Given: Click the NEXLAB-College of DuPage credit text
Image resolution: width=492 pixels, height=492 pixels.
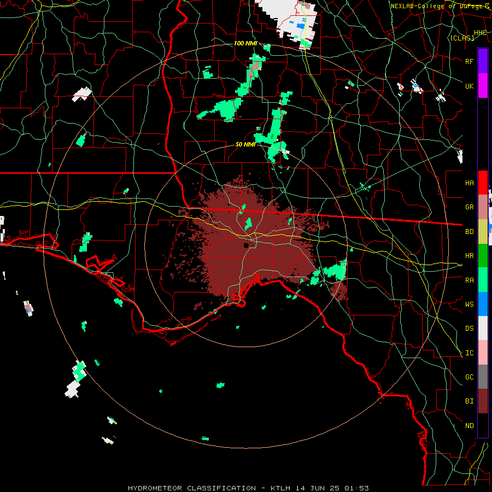Looking at the screenshot, I should pos(440,6).
